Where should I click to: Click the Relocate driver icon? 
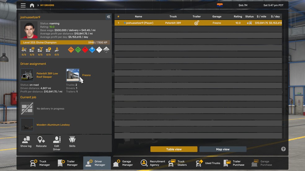[41, 142]
